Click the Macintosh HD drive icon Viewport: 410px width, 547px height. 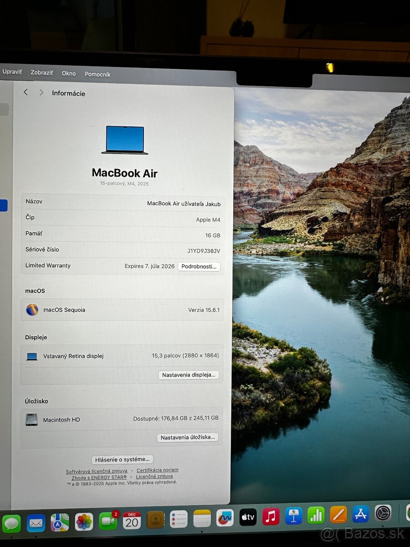pyautogui.click(x=31, y=419)
